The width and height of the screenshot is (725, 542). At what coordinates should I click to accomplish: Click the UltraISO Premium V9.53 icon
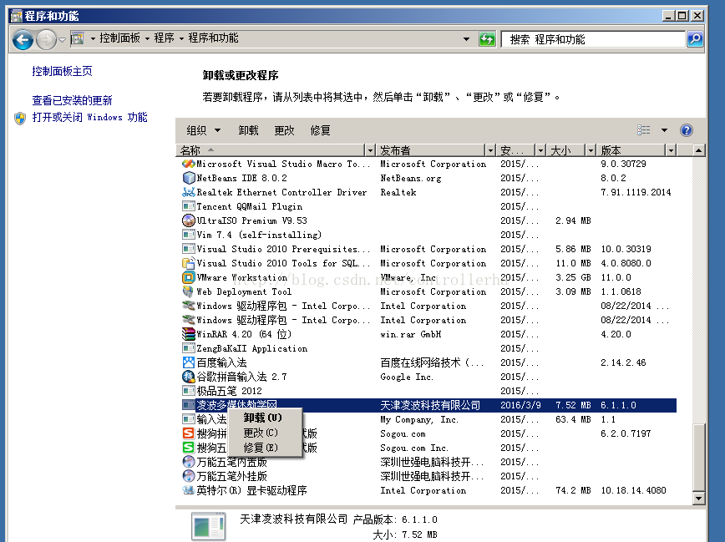pyautogui.click(x=189, y=220)
